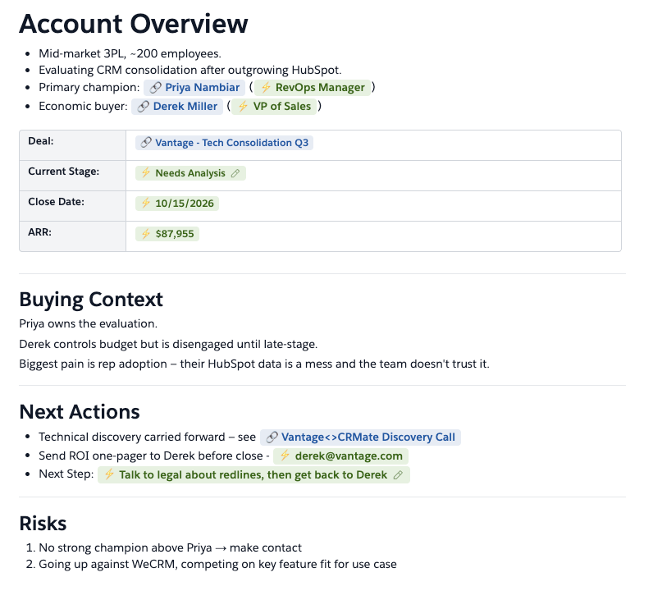Click the 'Deal:' table label cell

click(72, 145)
